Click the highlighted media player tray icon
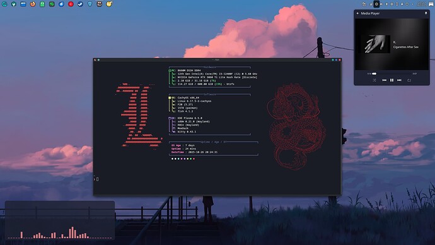 (x=376, y=4)
